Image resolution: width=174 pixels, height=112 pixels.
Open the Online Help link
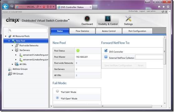[133, 11]
